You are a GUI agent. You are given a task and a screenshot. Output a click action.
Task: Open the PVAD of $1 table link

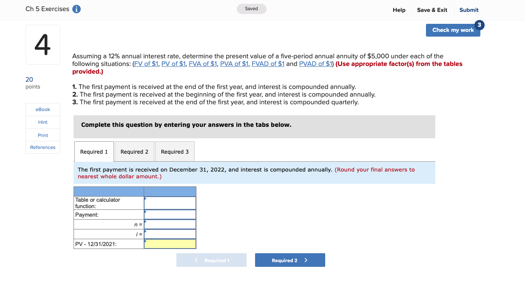(315, 63)
